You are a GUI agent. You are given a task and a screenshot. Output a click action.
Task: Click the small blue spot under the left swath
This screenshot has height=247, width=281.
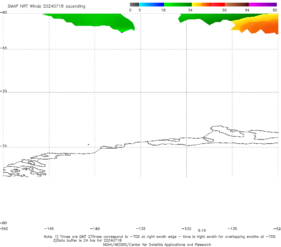click(122, 32)
